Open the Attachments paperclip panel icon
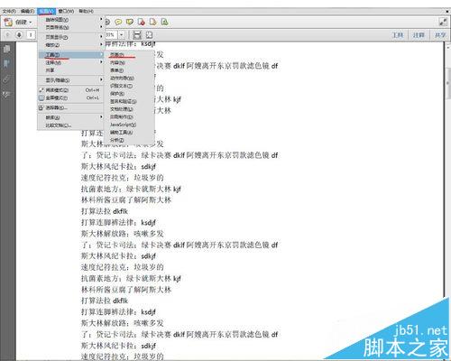Image resolution: width=451 pixels, height=361 pixels. click(6, 79)
